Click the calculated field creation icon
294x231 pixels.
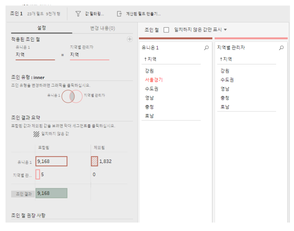[x=119, y=14]
